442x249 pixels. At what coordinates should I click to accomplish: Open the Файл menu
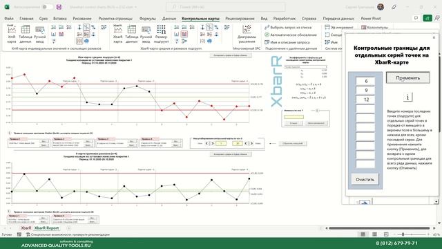point(9,19)
